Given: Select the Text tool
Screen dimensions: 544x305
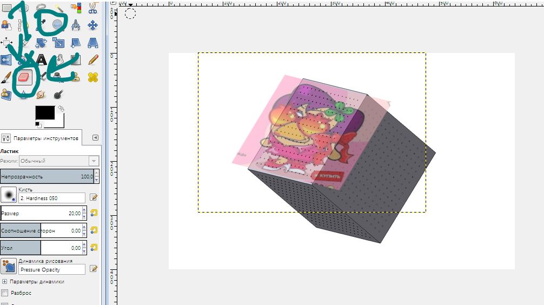Looking at the screenshot, I should coord(41,59).
